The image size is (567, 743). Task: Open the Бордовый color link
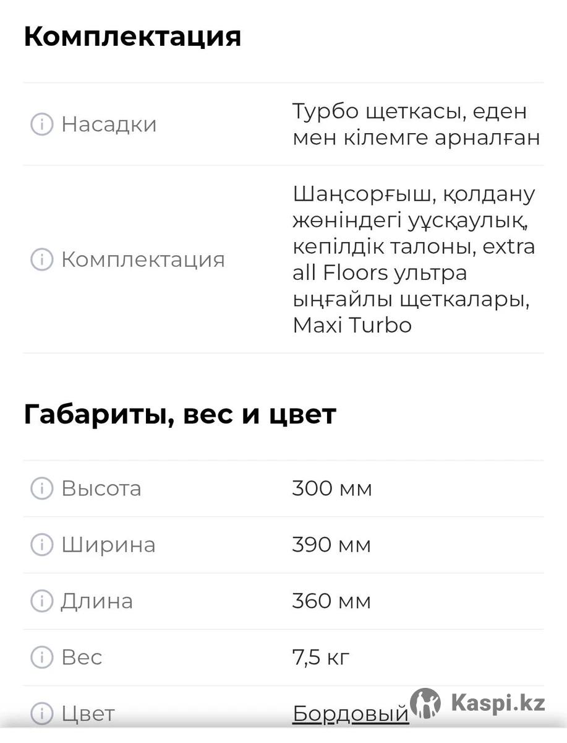350,714
